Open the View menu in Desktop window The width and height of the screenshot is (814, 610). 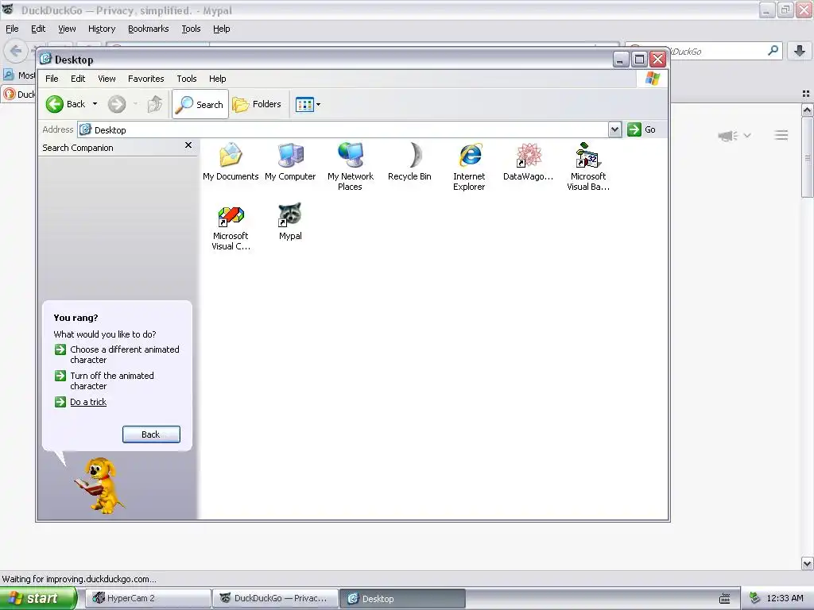coord(107,79)
